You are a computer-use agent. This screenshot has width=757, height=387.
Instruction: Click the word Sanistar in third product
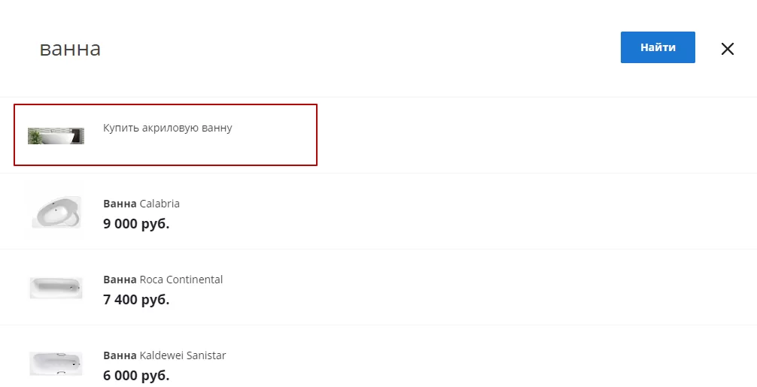click(x=203, y=355)
